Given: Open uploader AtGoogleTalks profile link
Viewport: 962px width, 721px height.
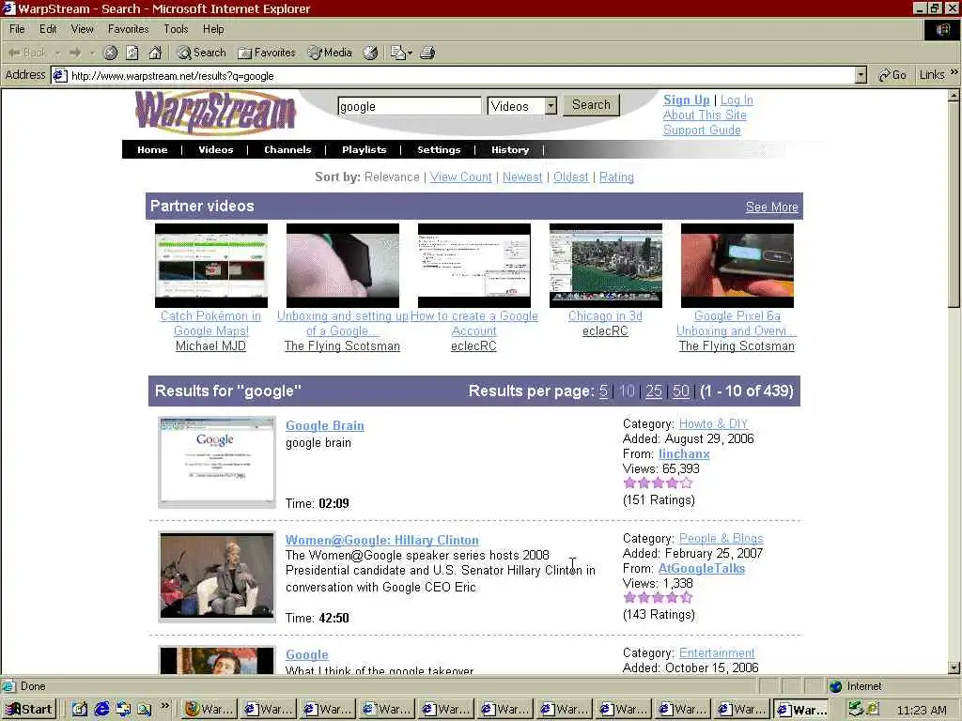Looking at the screenshot, I should [701, 568].
